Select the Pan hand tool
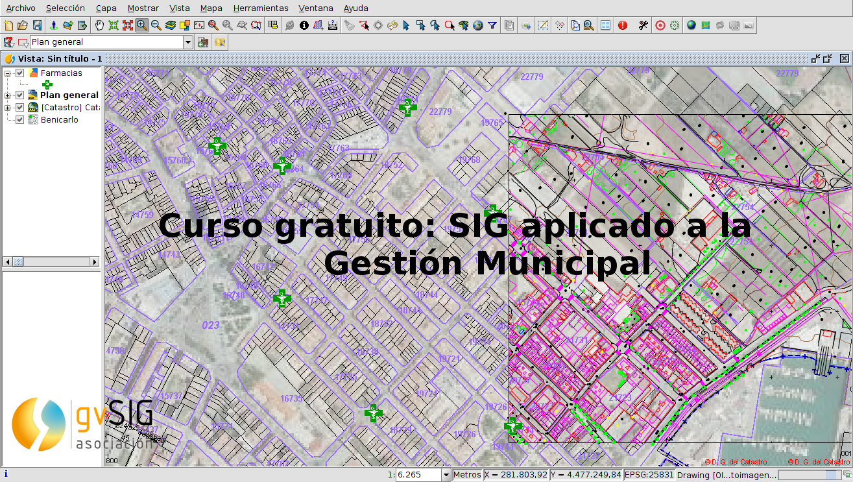The height and width of the screenshot is (482, 853). tap(99, 25)
